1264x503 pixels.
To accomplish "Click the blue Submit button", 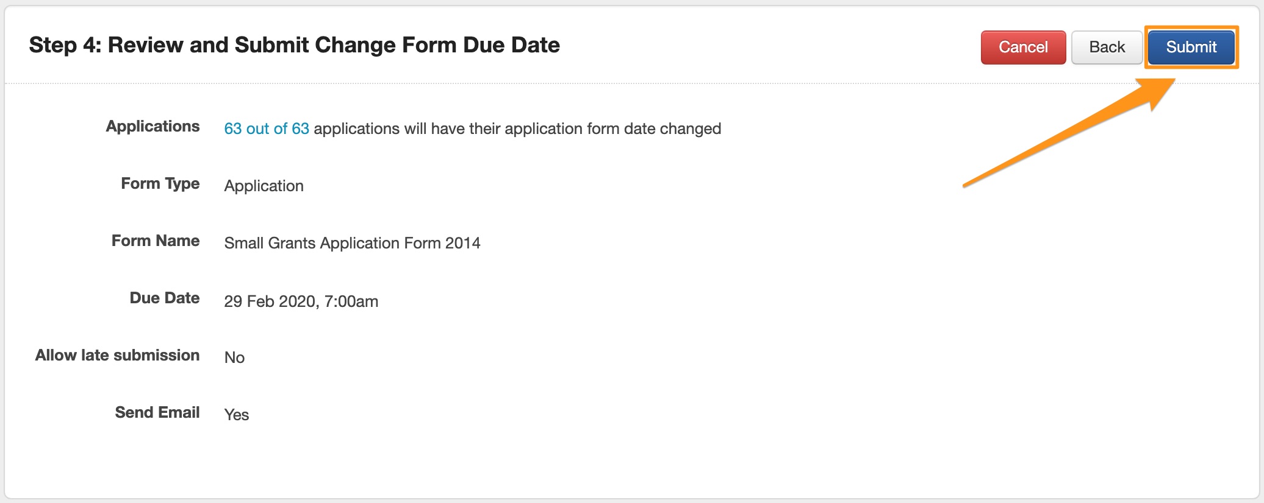I will pos(1191,47).
